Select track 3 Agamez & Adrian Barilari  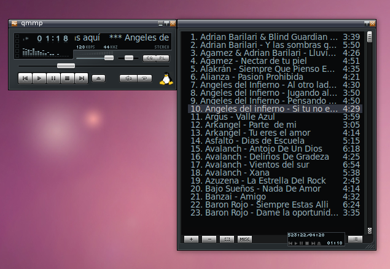275,53
